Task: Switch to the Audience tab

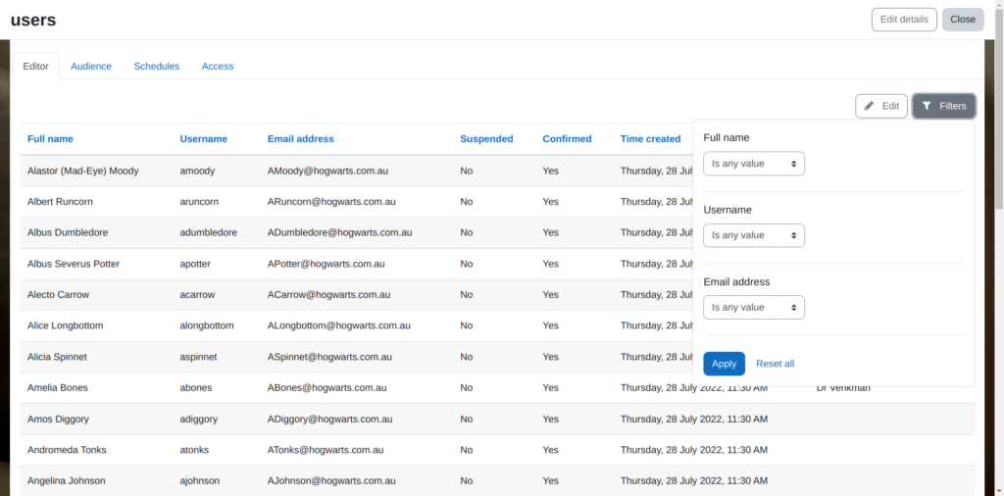Action: click(x=91, y=67)
